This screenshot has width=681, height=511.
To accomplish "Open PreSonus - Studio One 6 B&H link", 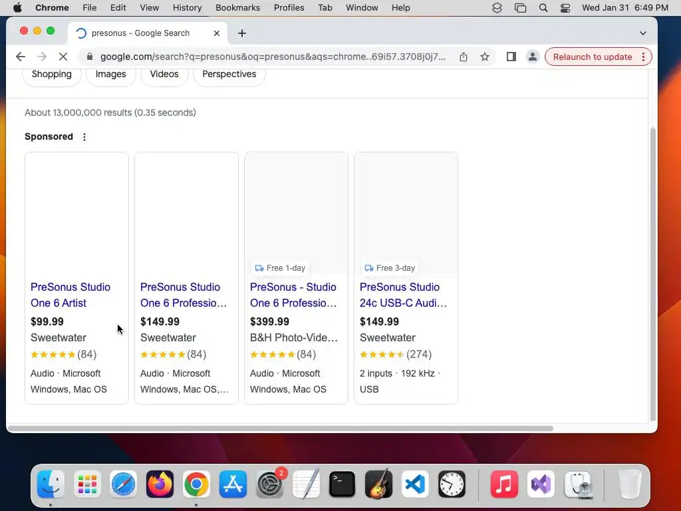I will 293,295.
